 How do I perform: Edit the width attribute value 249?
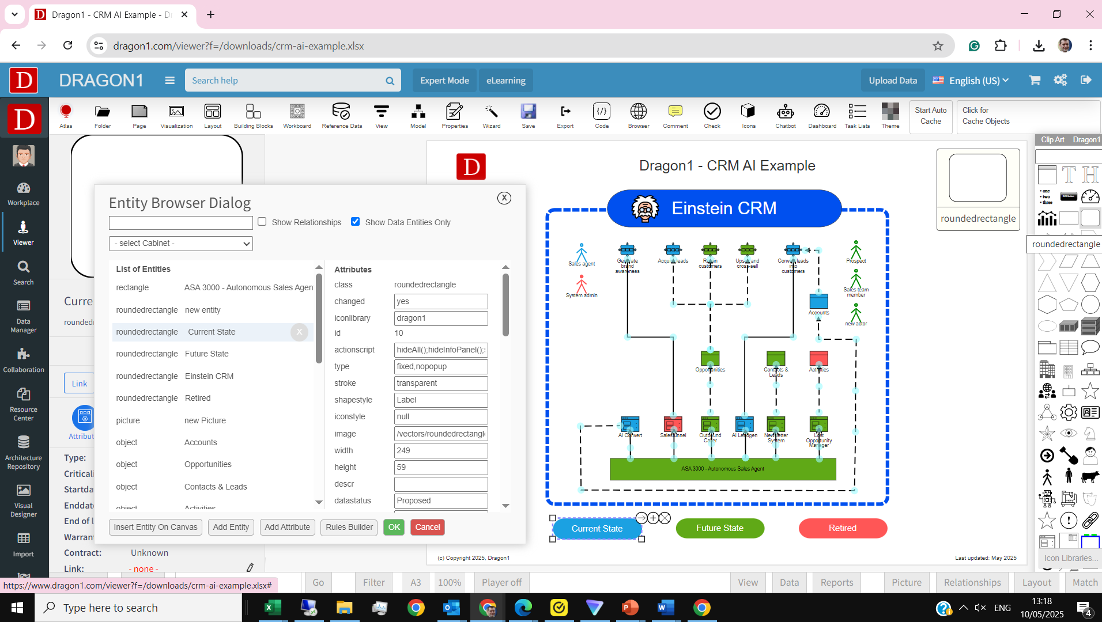pyautogui.click(x=441, y=450)
